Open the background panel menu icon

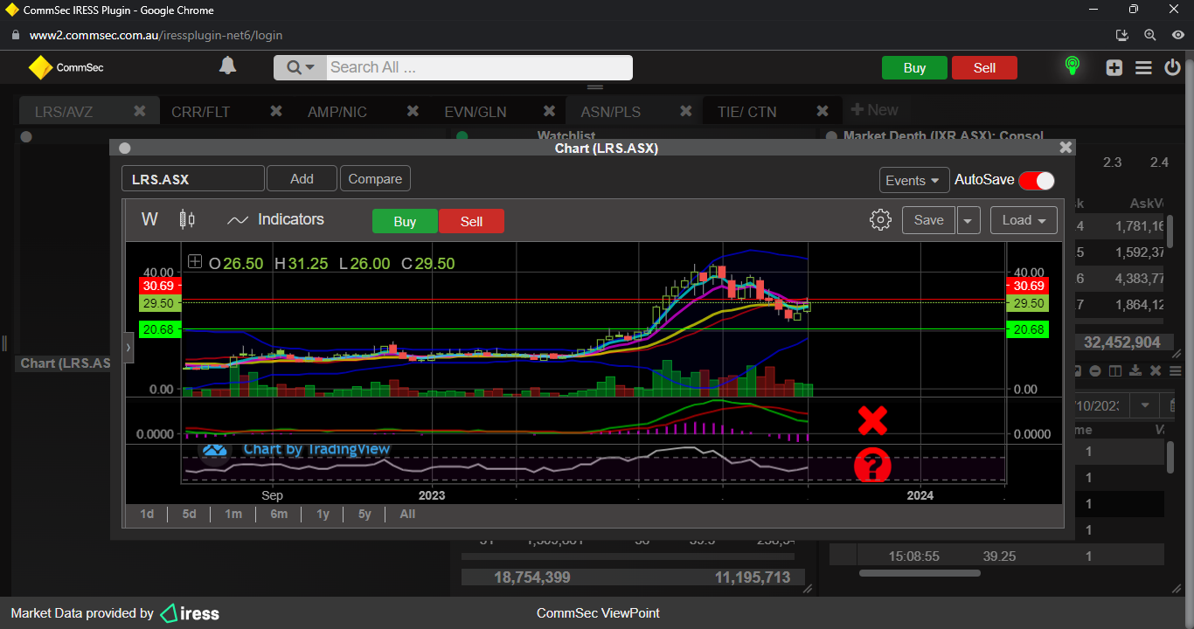[x=1176, y=370]
